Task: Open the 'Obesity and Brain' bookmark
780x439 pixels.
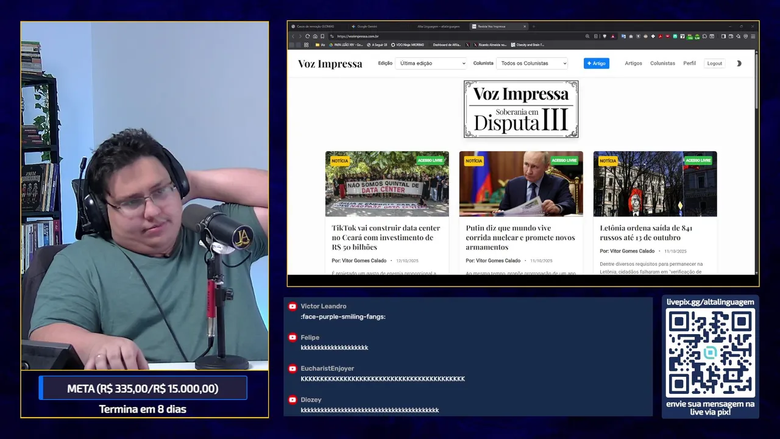Action: pos(528,45)
